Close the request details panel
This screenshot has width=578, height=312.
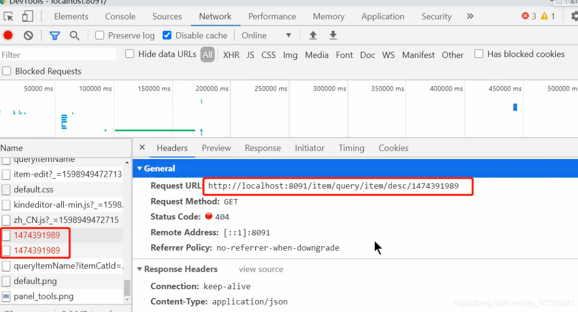pos(142,148)
